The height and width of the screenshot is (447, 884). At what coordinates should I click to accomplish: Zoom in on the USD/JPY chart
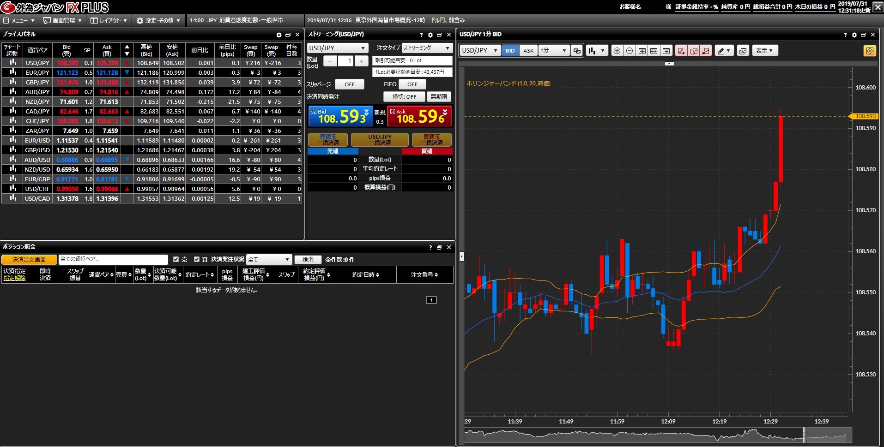(617, 51)
